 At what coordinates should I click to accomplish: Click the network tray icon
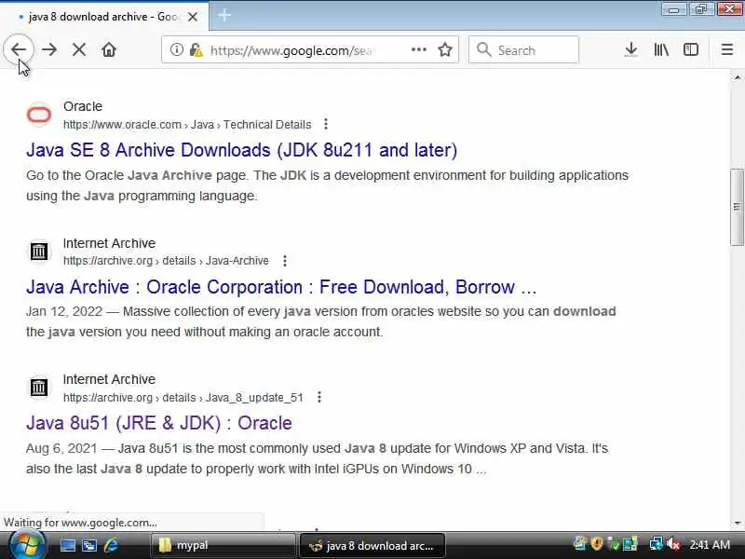[x=657, y=544]
